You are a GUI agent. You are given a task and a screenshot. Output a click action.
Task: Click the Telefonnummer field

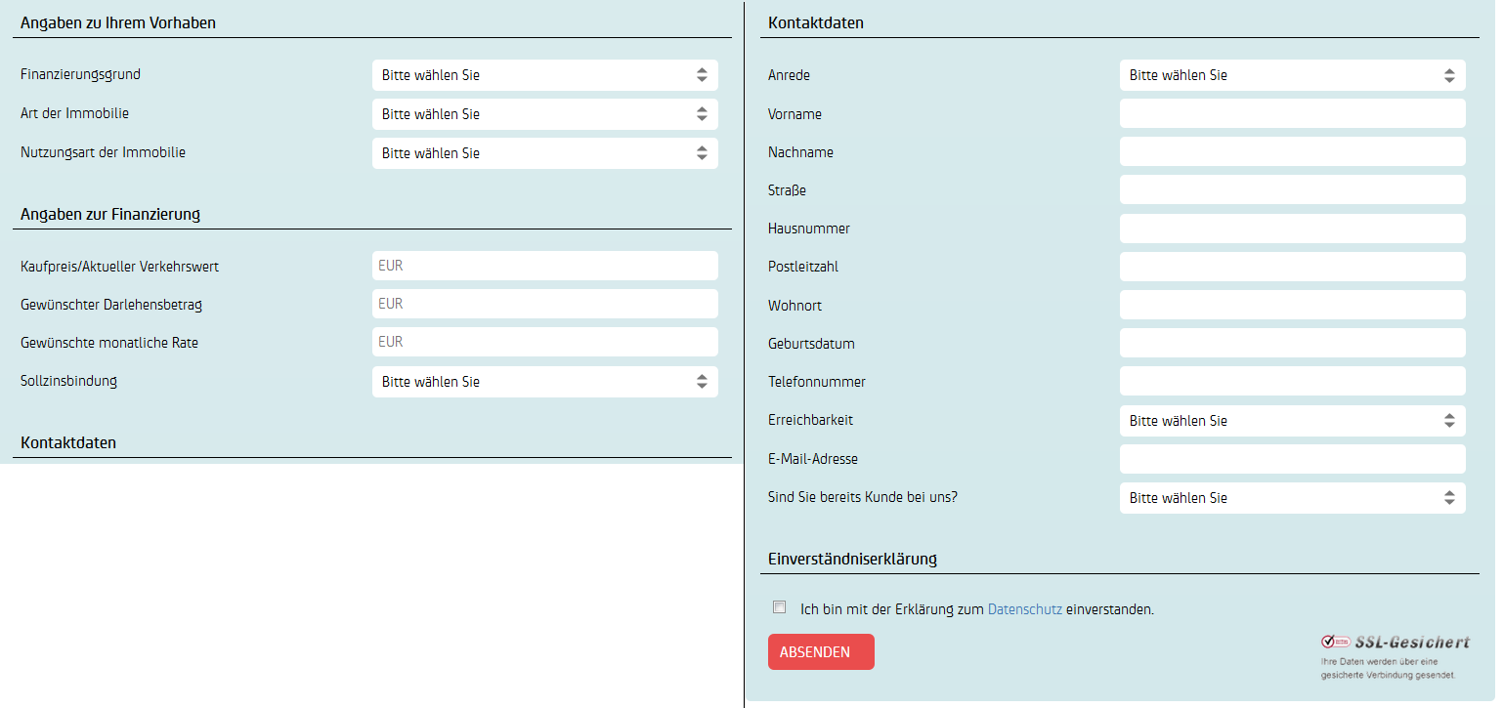pyautogui.click(x=1292, y=381)
